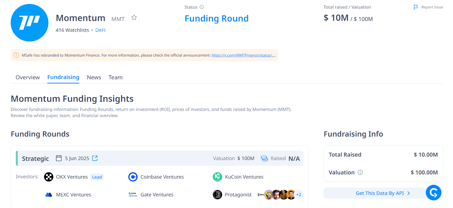Open the blue floating chat widget

433,193
